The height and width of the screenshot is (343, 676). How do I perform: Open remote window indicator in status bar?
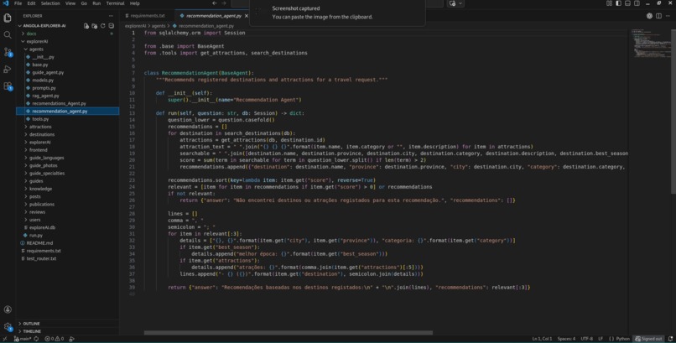click(x=5, y=339)
